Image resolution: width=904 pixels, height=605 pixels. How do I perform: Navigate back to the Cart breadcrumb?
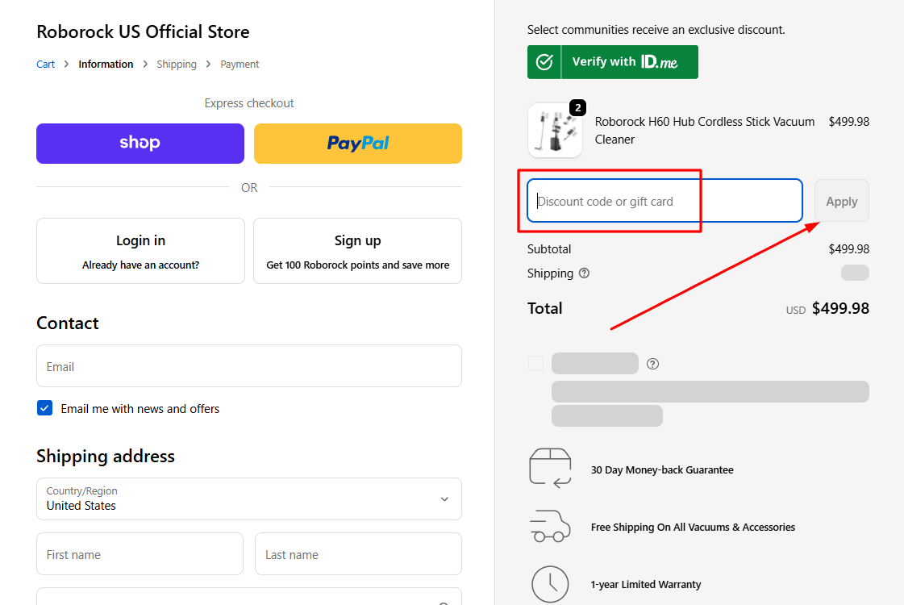[45, 64]
